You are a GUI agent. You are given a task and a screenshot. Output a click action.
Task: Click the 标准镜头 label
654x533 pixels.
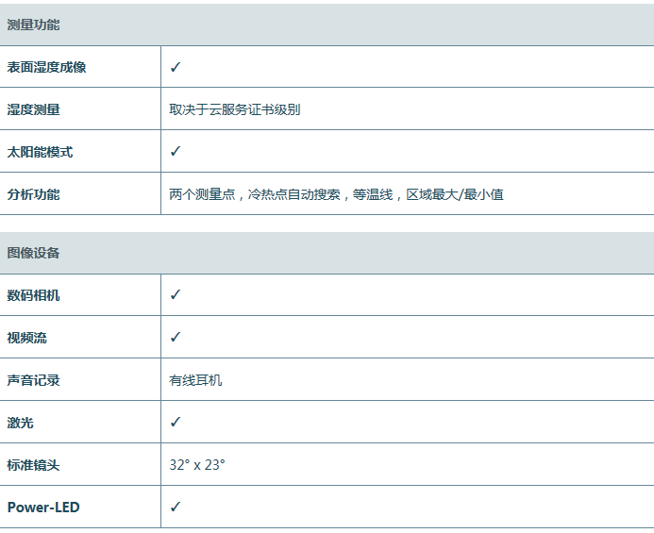click(x=33, y=465)
